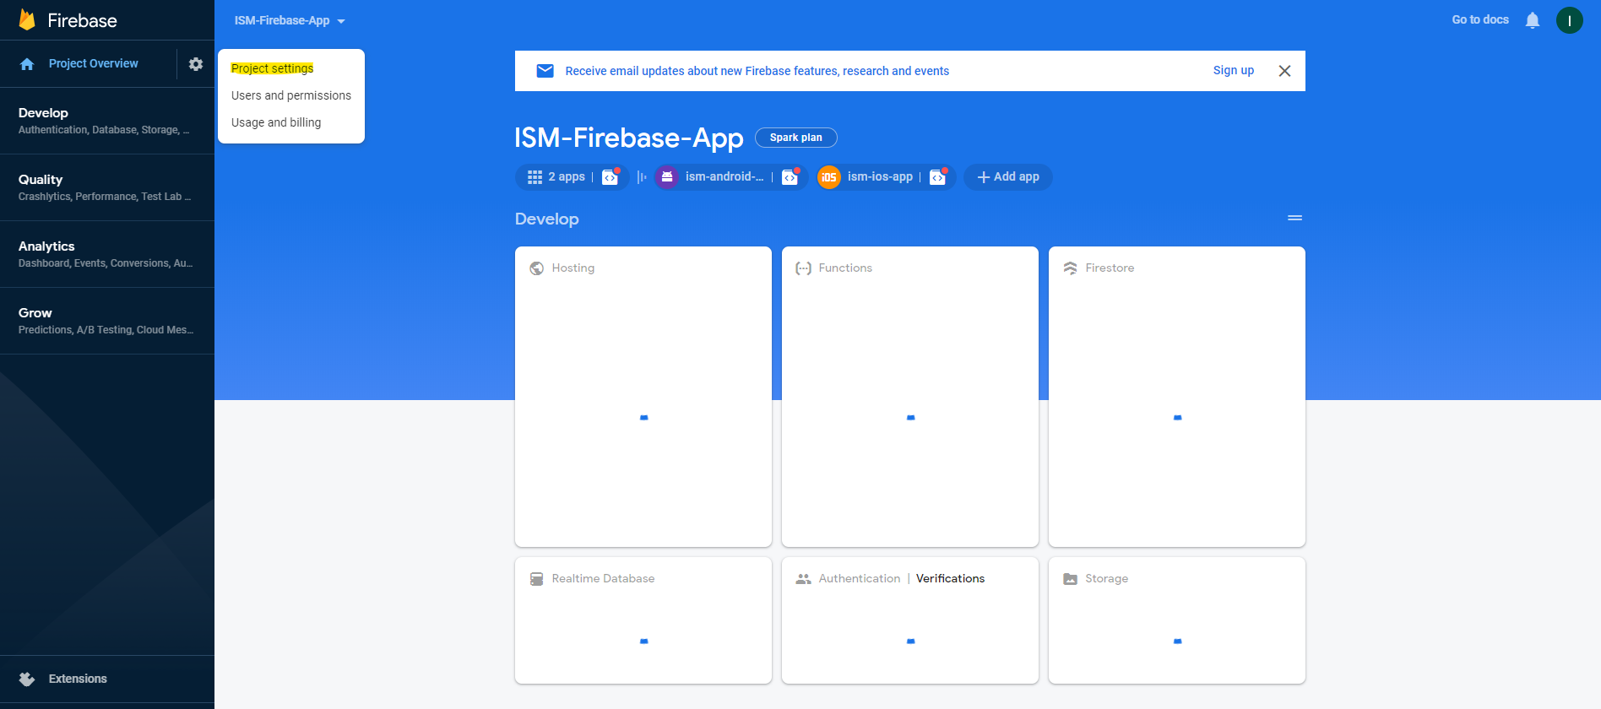Select the ism-android app chip label
This screenshot has height=709, width=1601.
tap(725, 177)
